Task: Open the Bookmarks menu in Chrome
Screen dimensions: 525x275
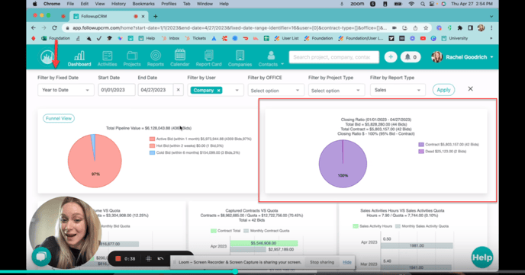Action: pyautogui.click(x=143, y=4)
